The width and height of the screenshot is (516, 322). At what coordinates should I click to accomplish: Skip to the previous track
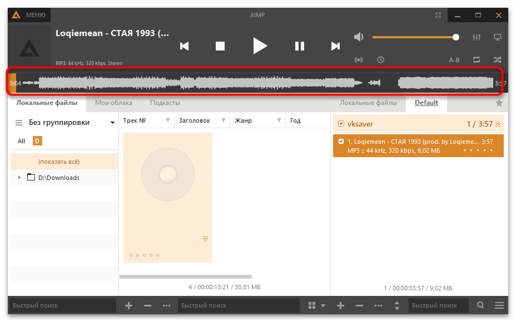185,46
